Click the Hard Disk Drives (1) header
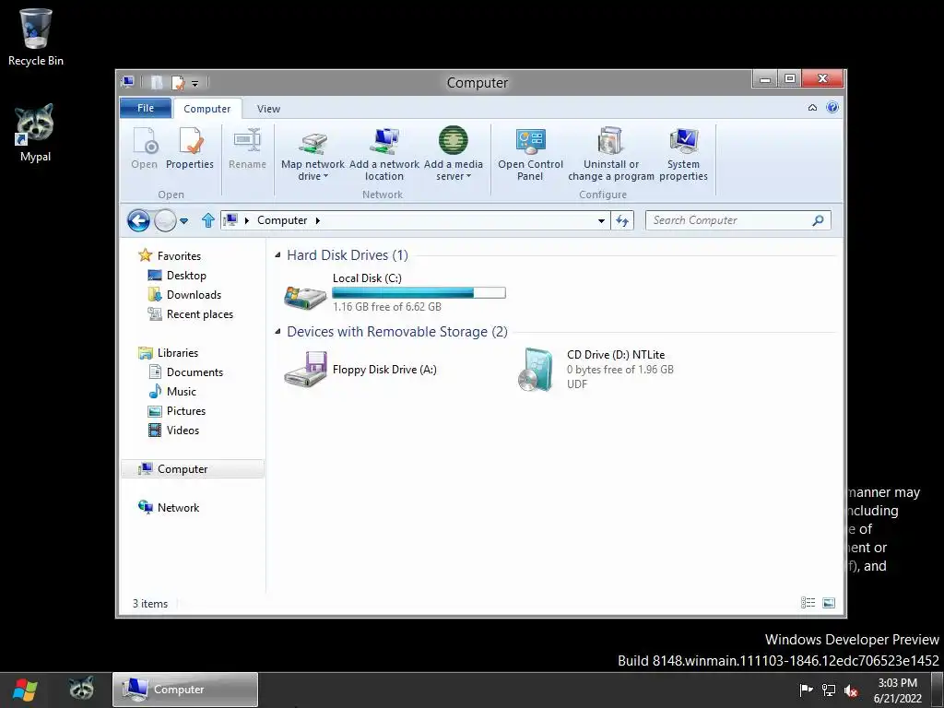944x708 pixels. click(348, 255)
